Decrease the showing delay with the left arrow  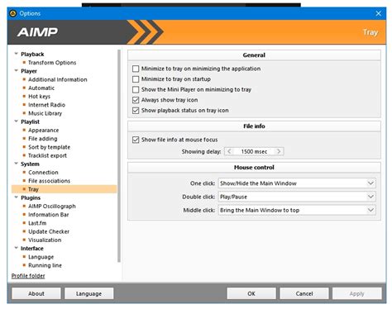(229, 151)
